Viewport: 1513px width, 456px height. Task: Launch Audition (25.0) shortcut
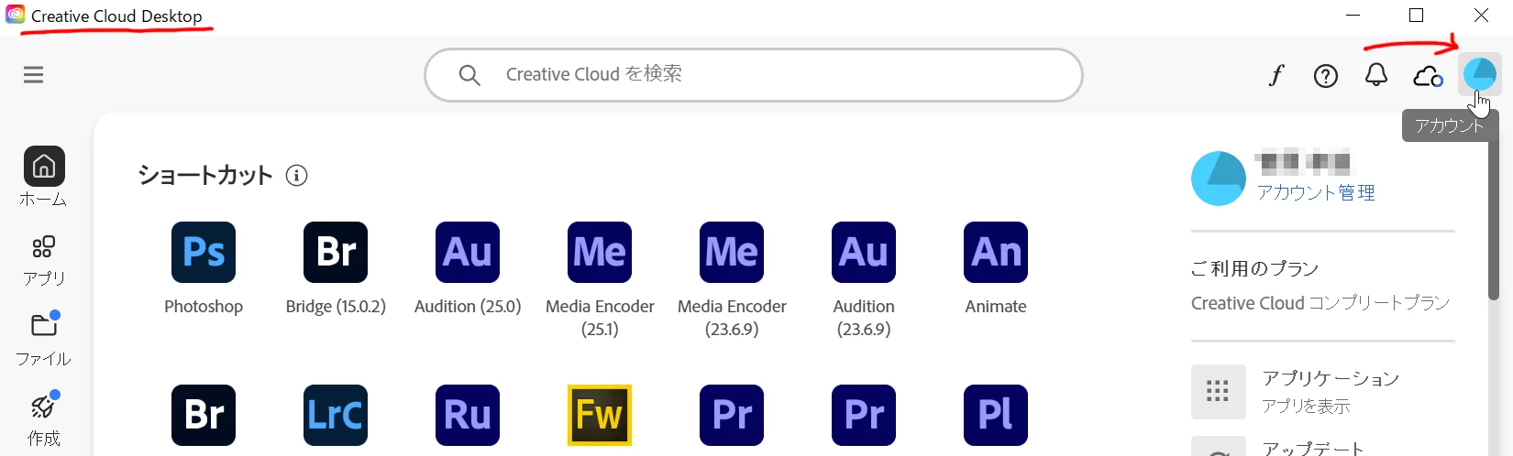click(468, 252)
